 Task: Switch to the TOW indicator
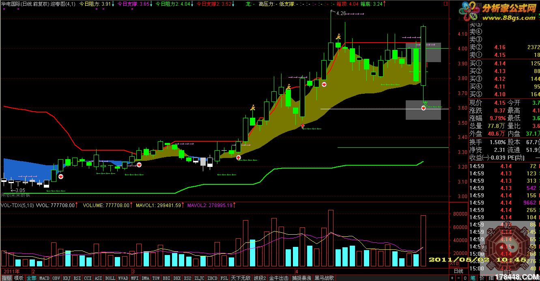(x=156, y=278)
